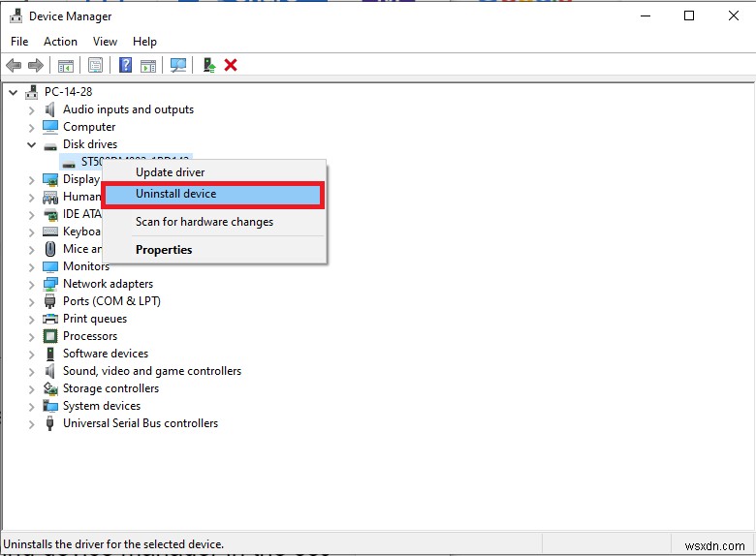Collapse the PC-14-28 root node
The width and height of the screenshot is (756, 556).
point(14,92)
